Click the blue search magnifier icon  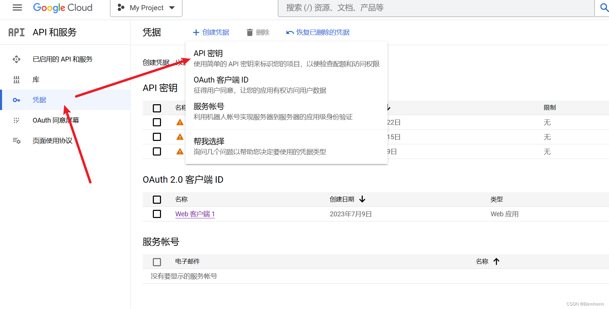[604, 7]
